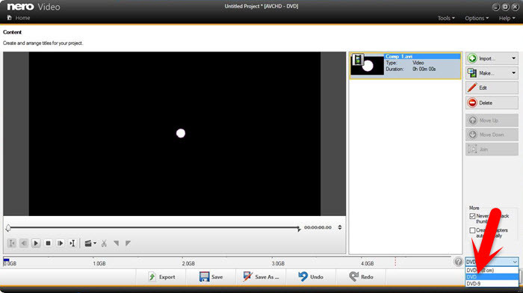The image size is (523, 293).
Task: Jump to start of clip
Action: pyautogui.click(x=12, y=243)
